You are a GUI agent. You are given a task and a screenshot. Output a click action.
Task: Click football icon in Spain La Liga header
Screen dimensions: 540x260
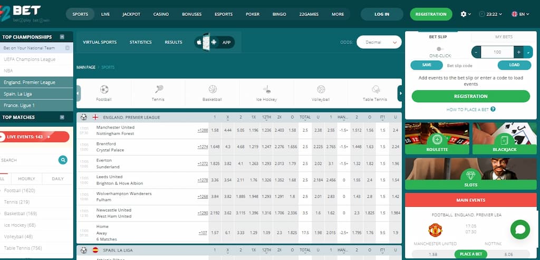point(84,250)
